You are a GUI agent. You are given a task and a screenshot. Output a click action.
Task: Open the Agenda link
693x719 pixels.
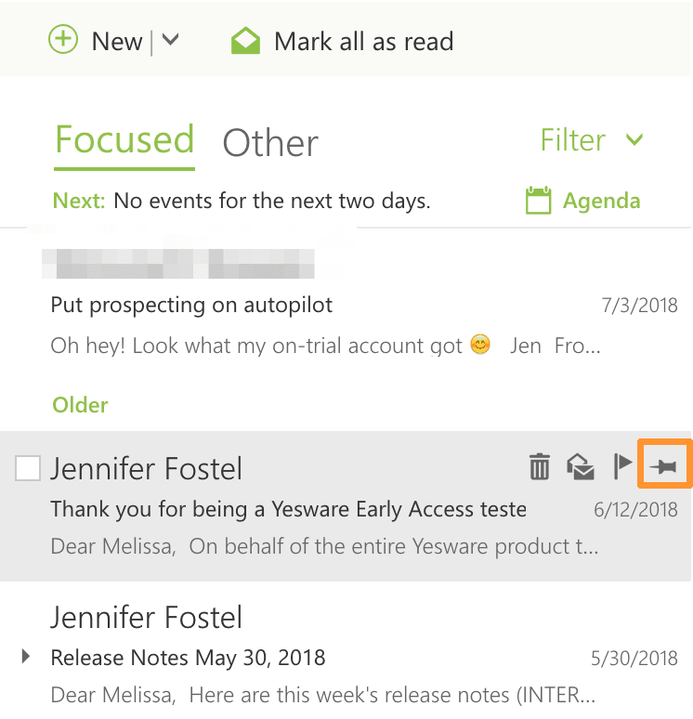click(x=601, y=201)
